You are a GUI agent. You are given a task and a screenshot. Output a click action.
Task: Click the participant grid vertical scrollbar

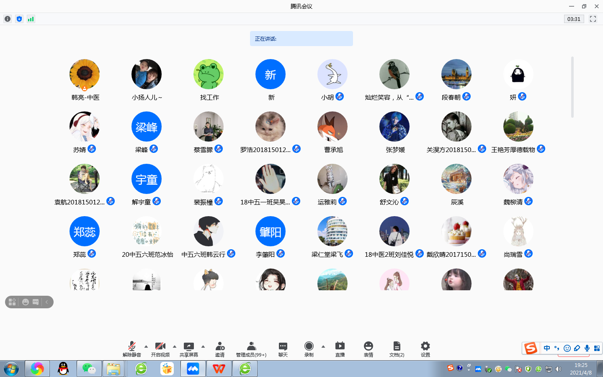(572, 88)
